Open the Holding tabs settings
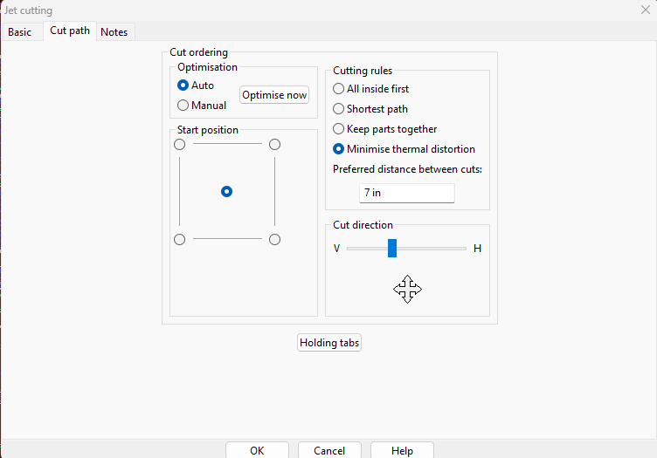 pos(329,343)
